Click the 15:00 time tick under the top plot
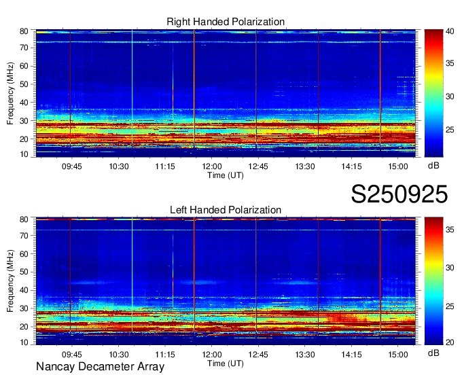The height and width of the screenshot is (375, 462). click(x=397, y=166)
